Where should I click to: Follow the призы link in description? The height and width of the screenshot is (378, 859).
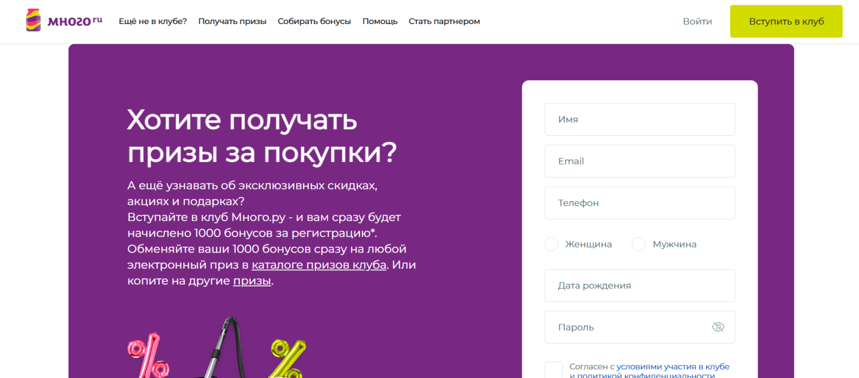(251, 281)
